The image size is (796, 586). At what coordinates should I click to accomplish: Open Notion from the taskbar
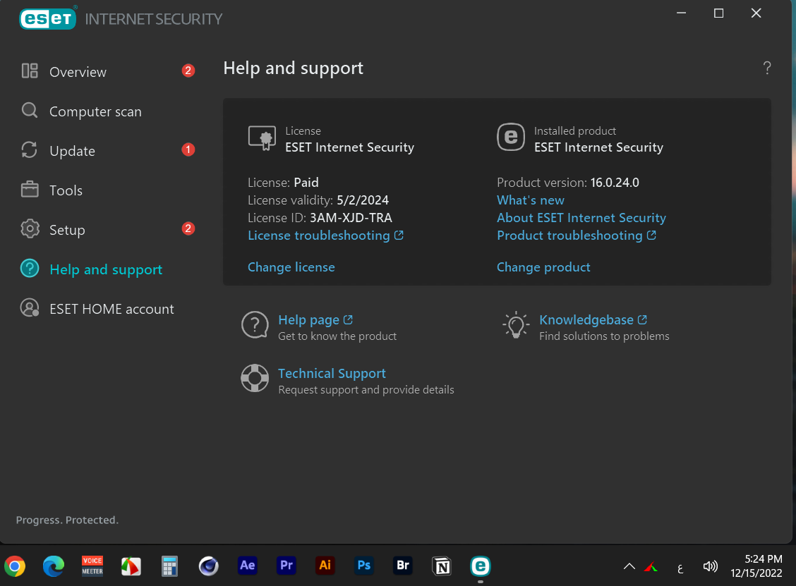442,566
